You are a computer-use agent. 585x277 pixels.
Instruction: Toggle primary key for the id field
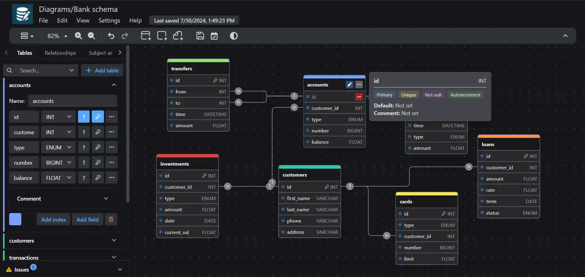point(98,117)
